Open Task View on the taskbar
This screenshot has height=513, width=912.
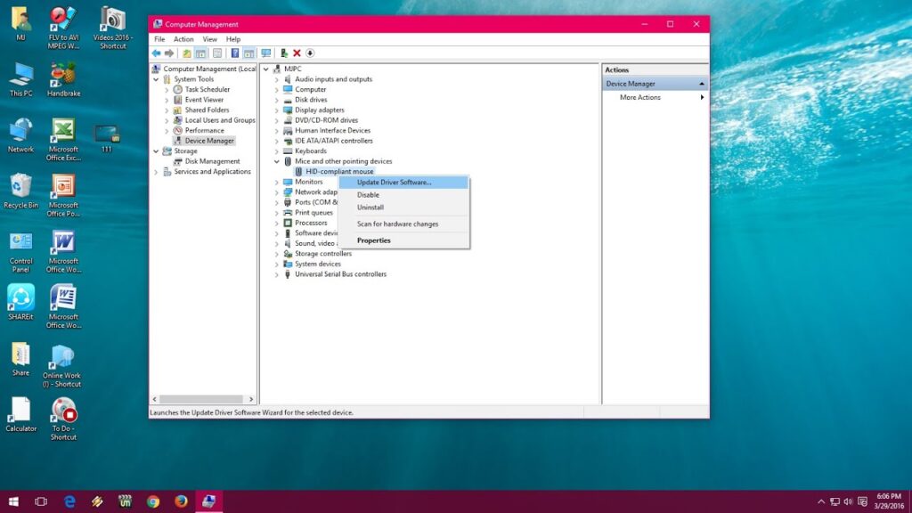[41, 501]
